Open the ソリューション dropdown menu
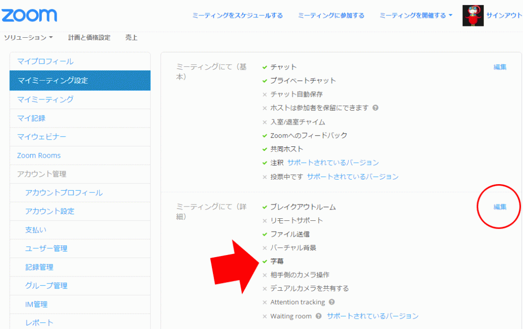Viewport: 523px width, 329px height. point(29,38)
